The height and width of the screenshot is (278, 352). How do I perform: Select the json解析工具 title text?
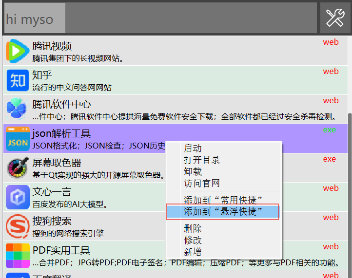61,133
